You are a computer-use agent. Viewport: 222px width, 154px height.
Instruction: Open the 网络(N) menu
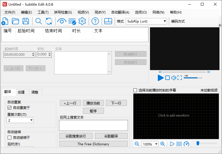click(158, 12)
